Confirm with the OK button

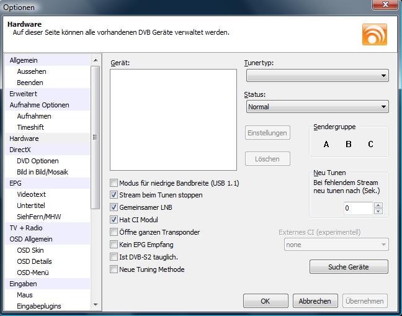[x=266, y=301]
